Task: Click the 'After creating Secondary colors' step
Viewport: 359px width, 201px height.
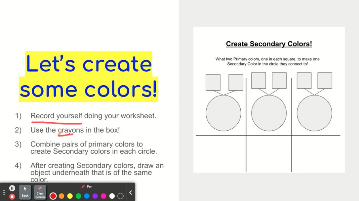Action: coord(97,172)
